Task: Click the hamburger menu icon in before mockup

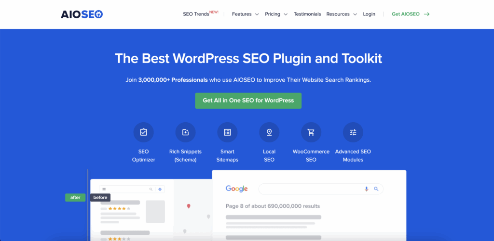Action: point(104,189)
